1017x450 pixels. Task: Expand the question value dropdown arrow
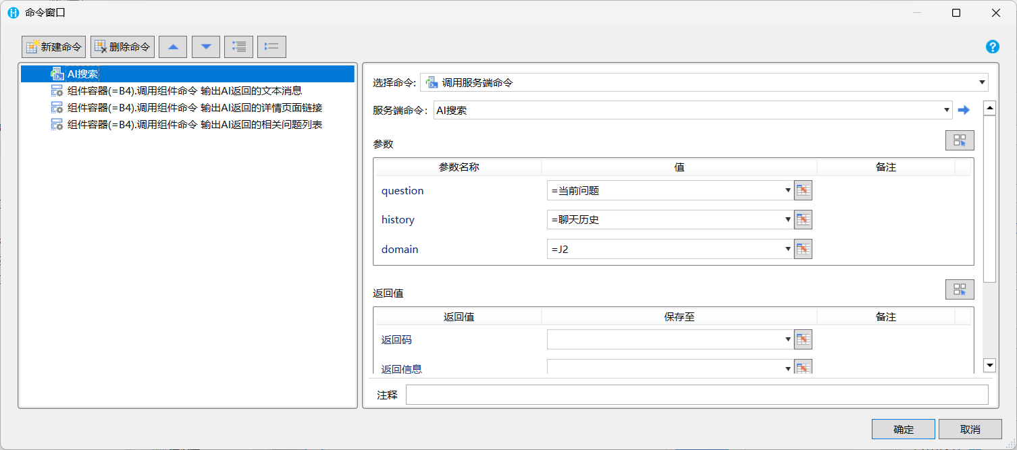[x=788, y=190]
